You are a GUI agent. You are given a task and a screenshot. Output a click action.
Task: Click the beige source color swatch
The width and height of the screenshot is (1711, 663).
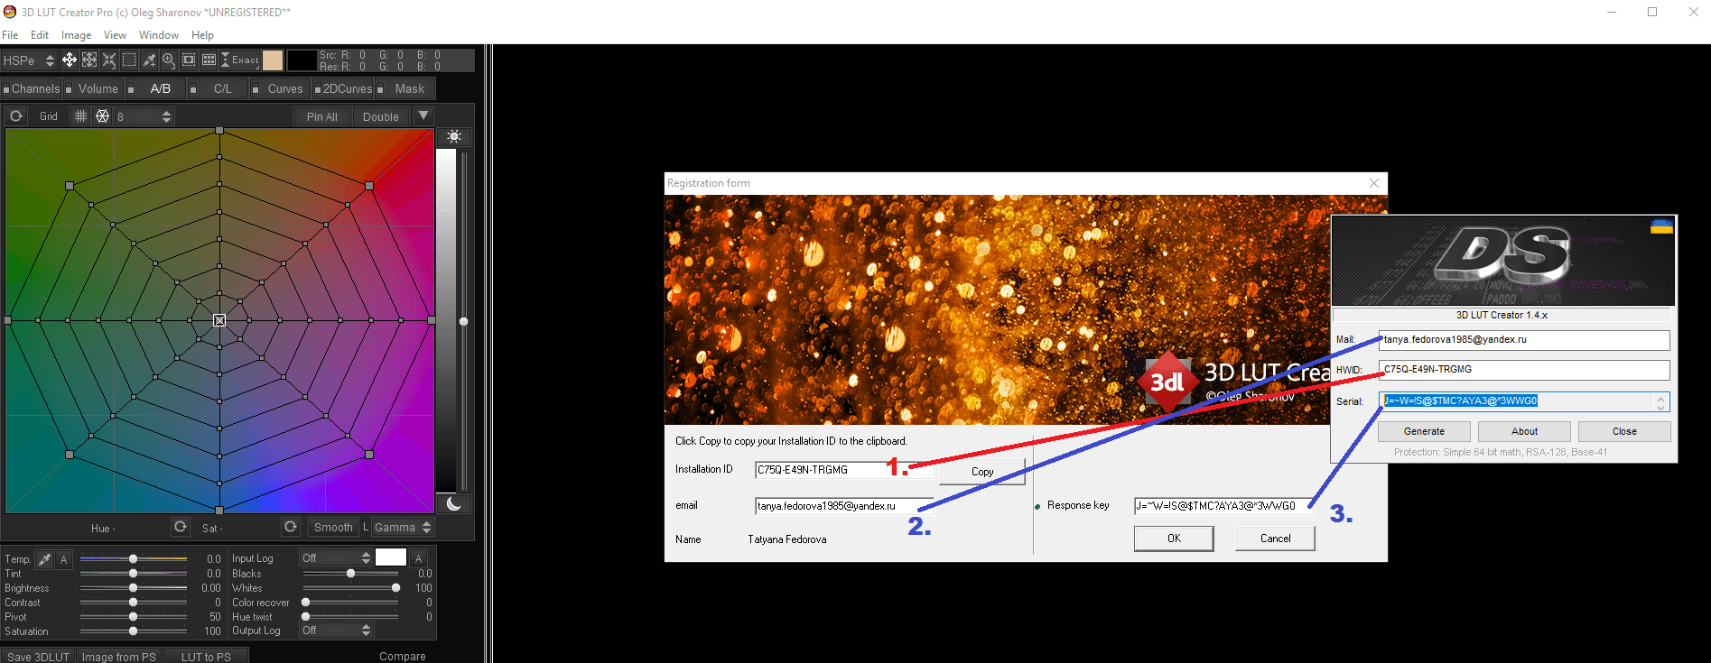click(x=273, y=60)
